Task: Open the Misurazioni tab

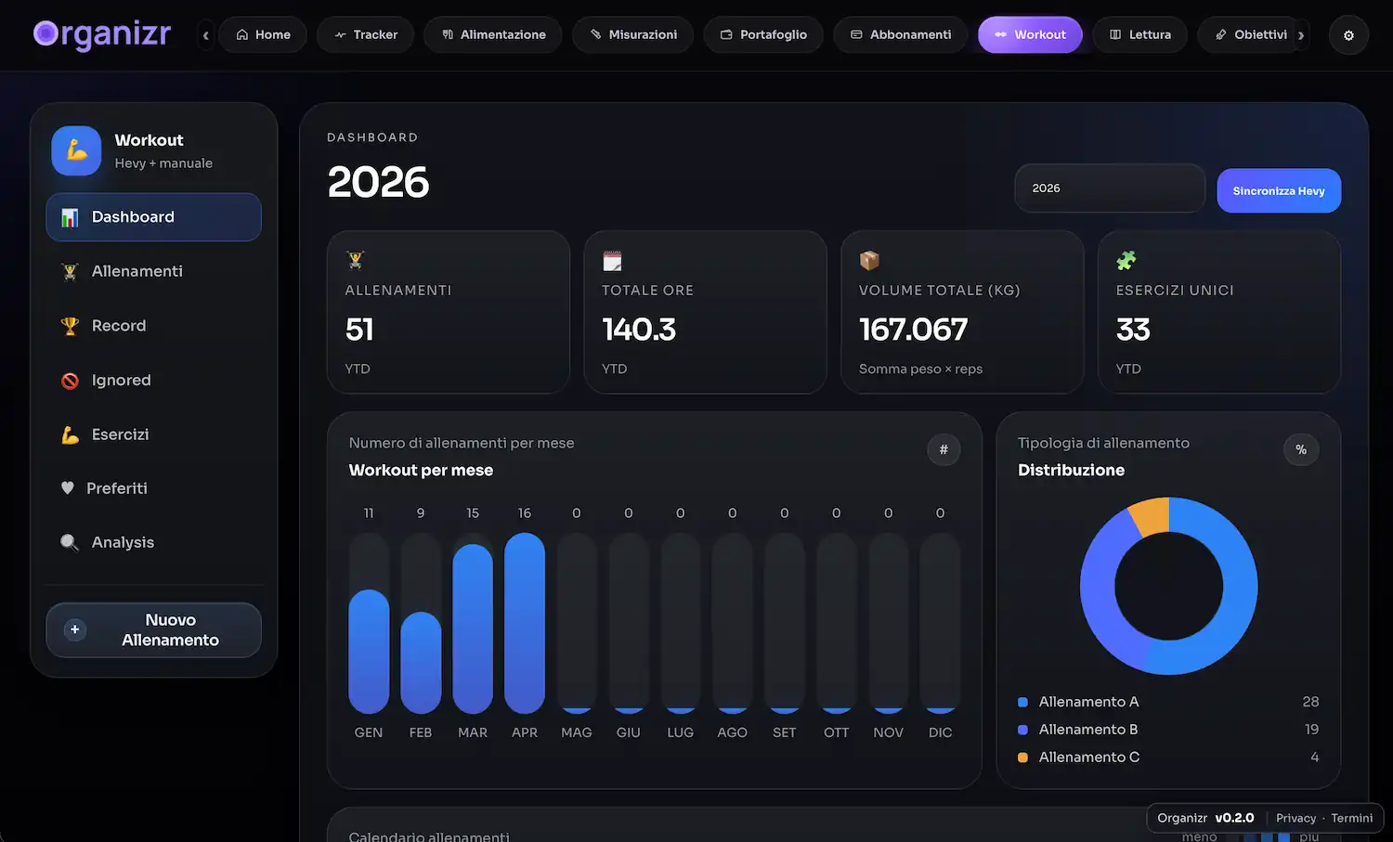Action: (633, 34)
